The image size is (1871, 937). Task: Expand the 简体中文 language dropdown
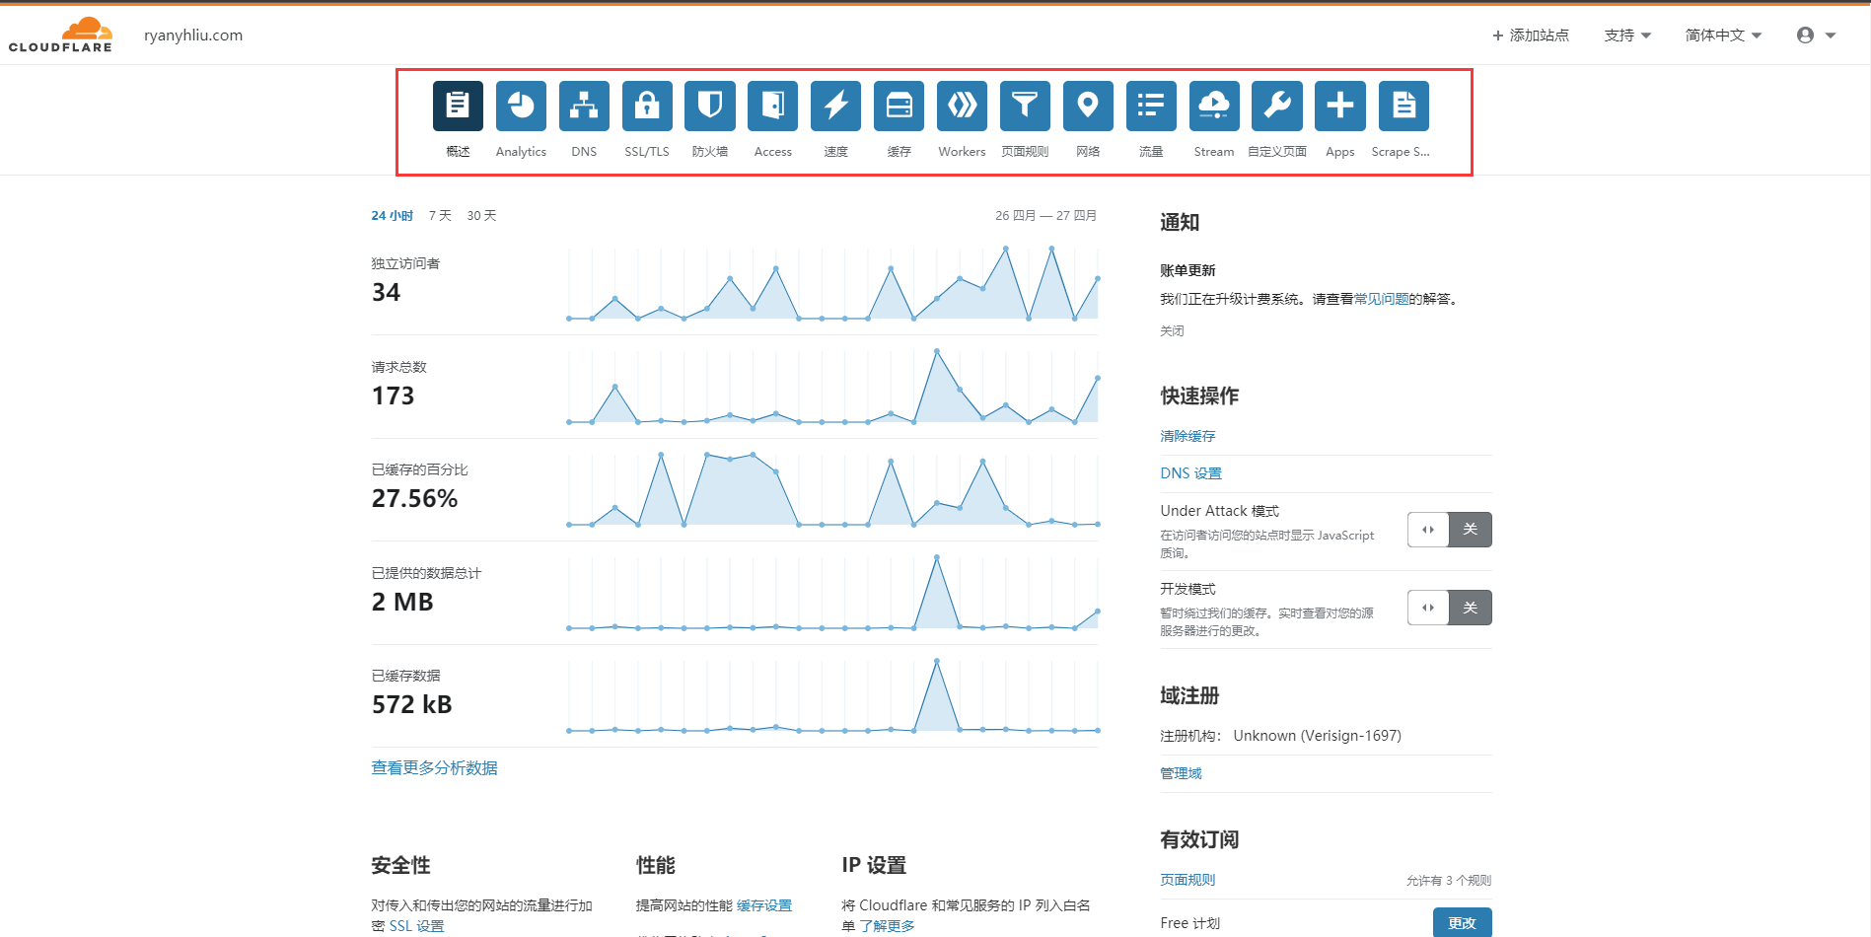coord(1723,36)
